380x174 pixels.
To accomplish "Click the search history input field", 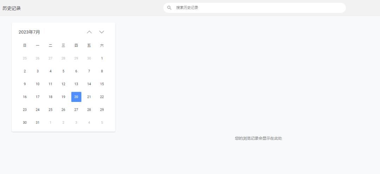I will coord(257,8).
